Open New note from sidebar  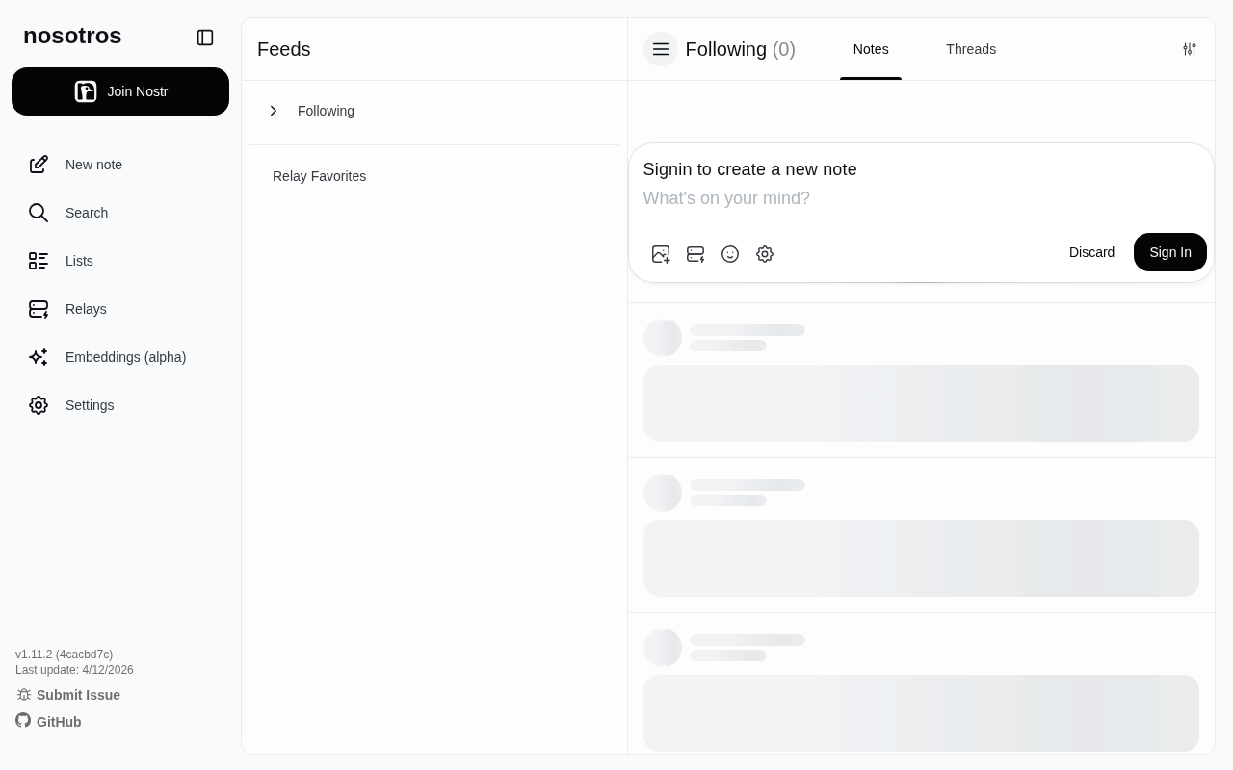point(93,165)
